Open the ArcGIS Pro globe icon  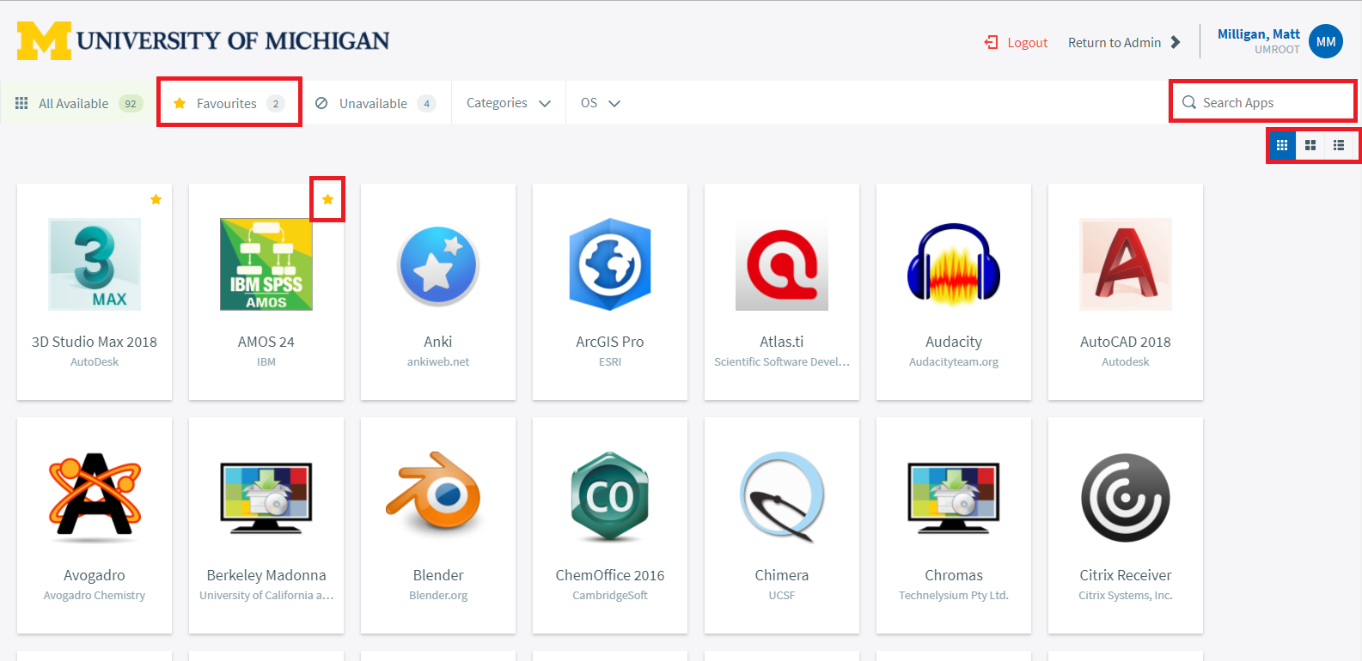point(610,264)
